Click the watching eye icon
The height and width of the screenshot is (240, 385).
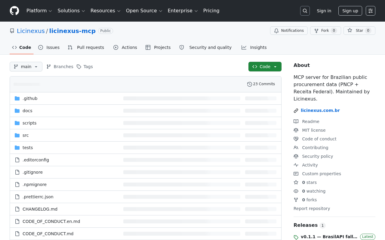[296, 191]
